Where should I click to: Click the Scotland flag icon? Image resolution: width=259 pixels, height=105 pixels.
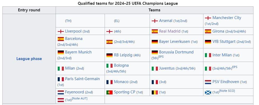tap(208, 93)
